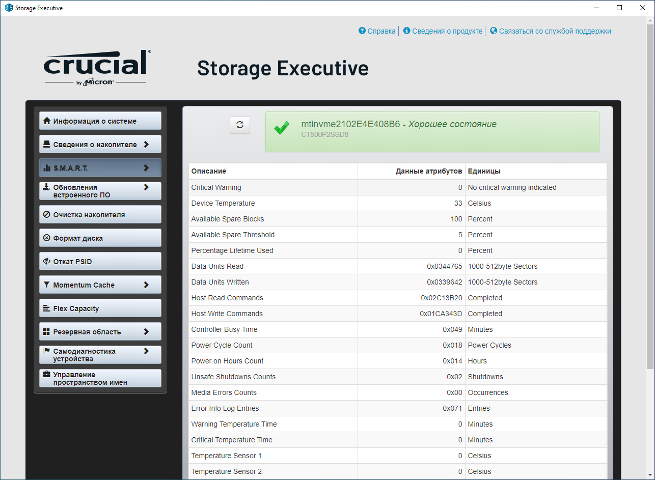The height and width of the screenshot is (480, 655).
Task: Click the scrollbar down arrow at bottom right
Action: (x=650, y=475)
